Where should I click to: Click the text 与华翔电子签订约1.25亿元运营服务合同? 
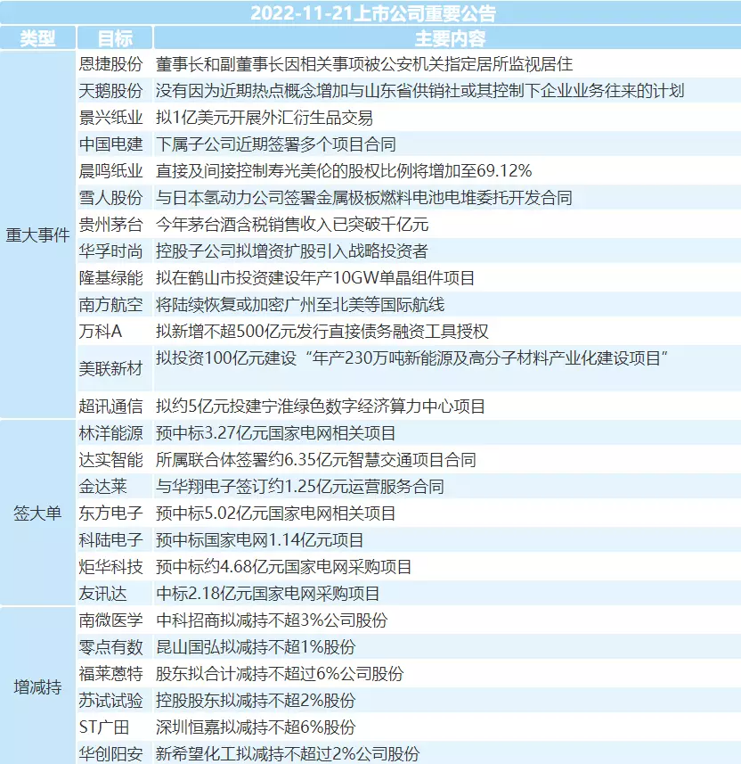pos(300,487)
